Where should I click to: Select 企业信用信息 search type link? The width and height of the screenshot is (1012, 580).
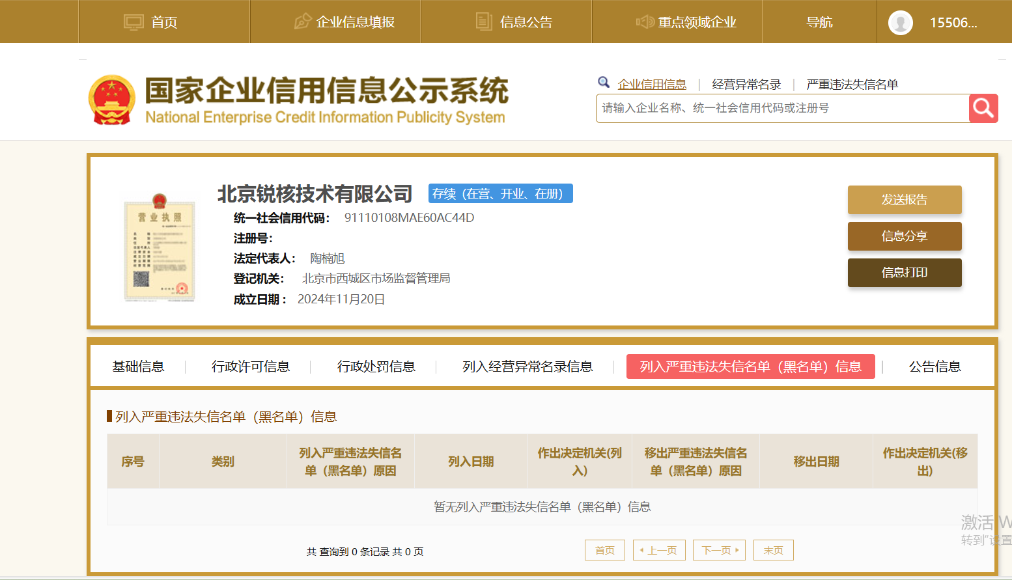[652, 84]
